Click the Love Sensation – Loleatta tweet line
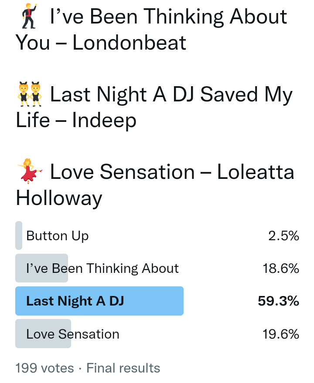 click(x=172, y=172)
